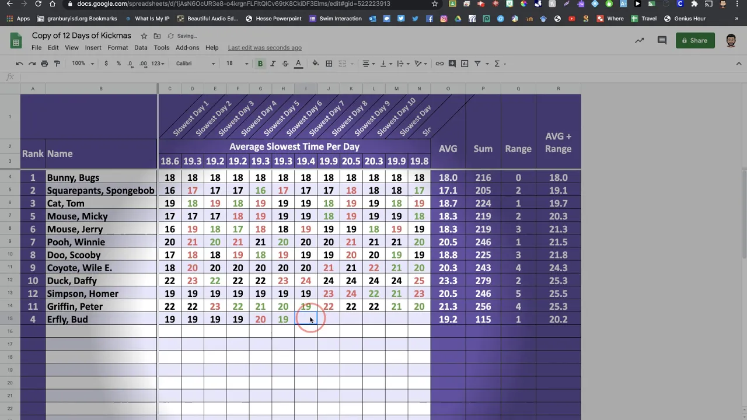Collapse toolbar with up caret
The height and width of the screenshot is (420, 747).
point(739,64)
